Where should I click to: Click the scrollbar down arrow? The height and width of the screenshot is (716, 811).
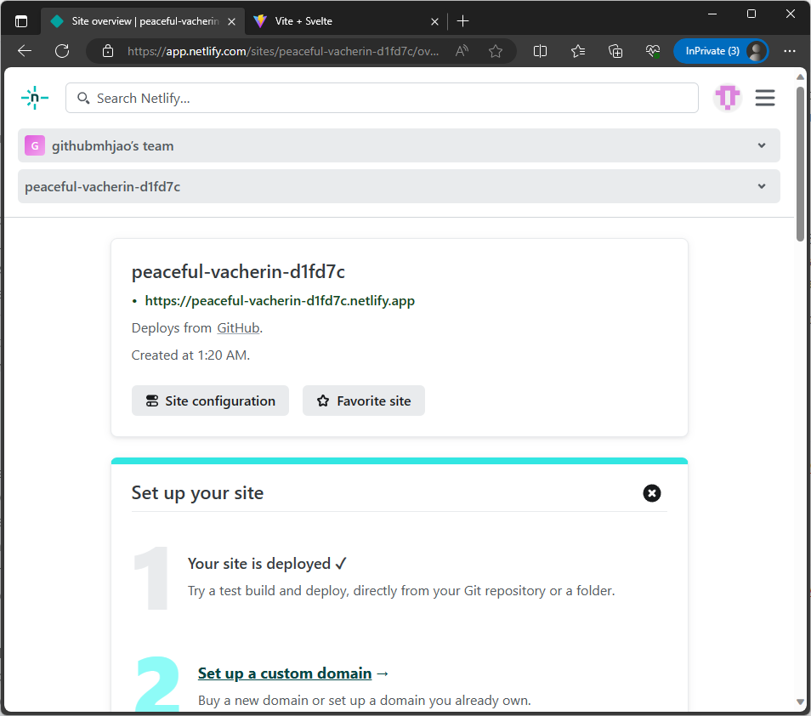[x=800, y=702]
